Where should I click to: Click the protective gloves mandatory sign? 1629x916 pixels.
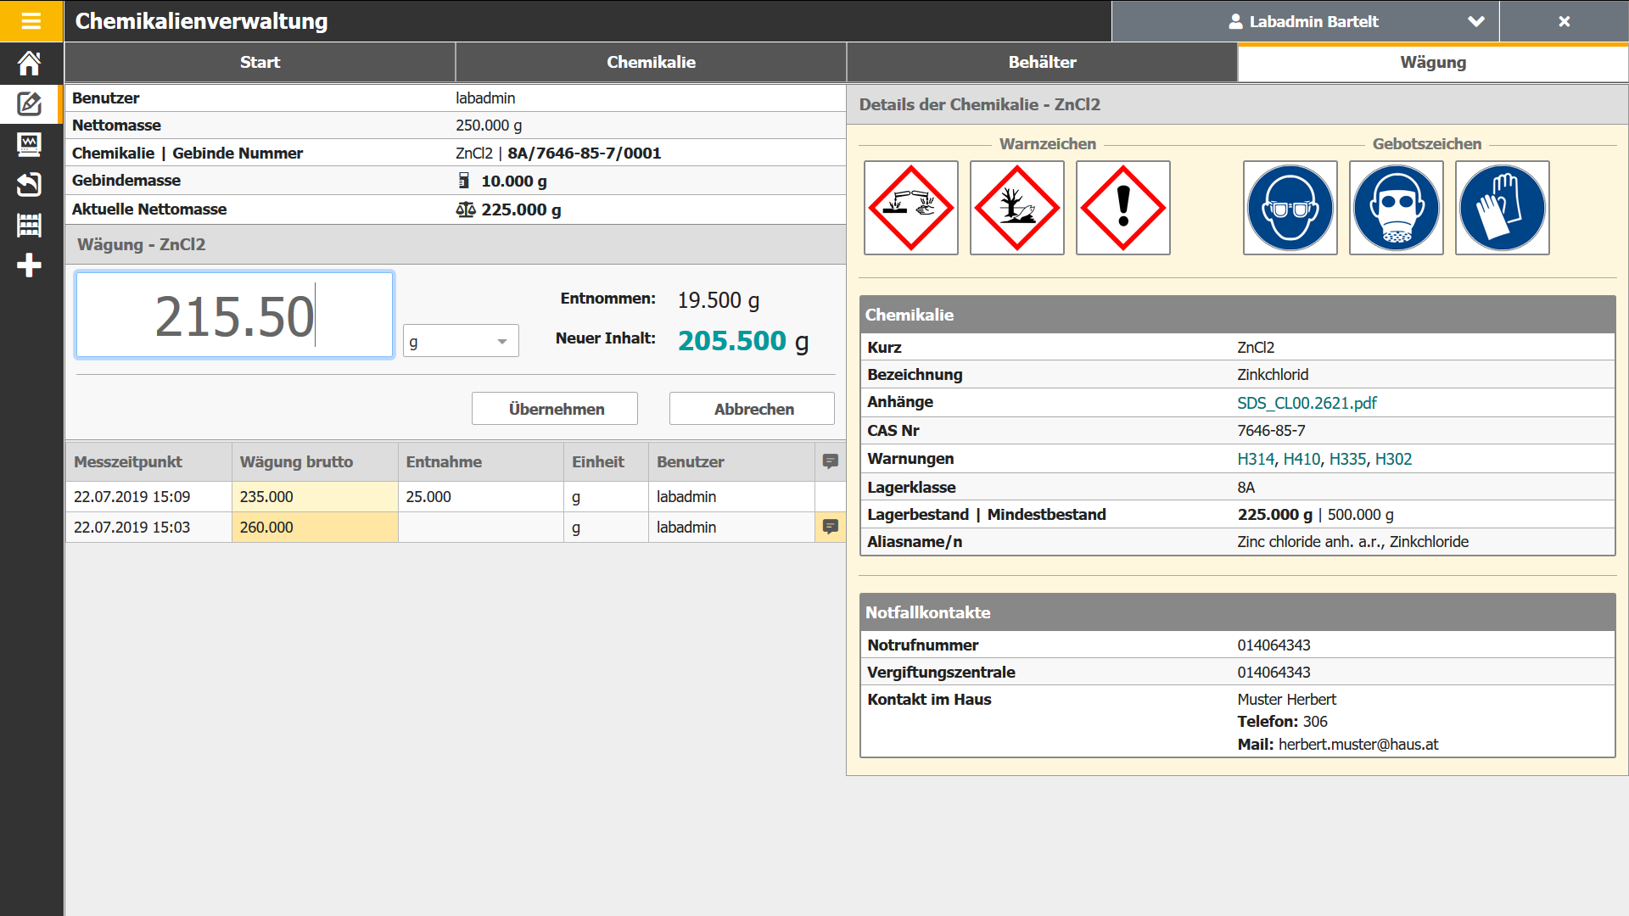pyautogui.click(x=1502, y=208)
